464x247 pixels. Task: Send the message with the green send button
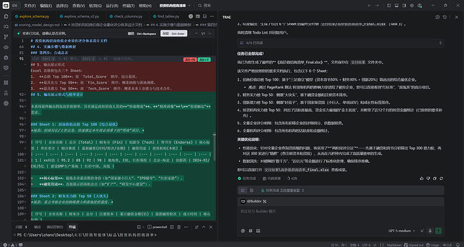pos(438,231)
